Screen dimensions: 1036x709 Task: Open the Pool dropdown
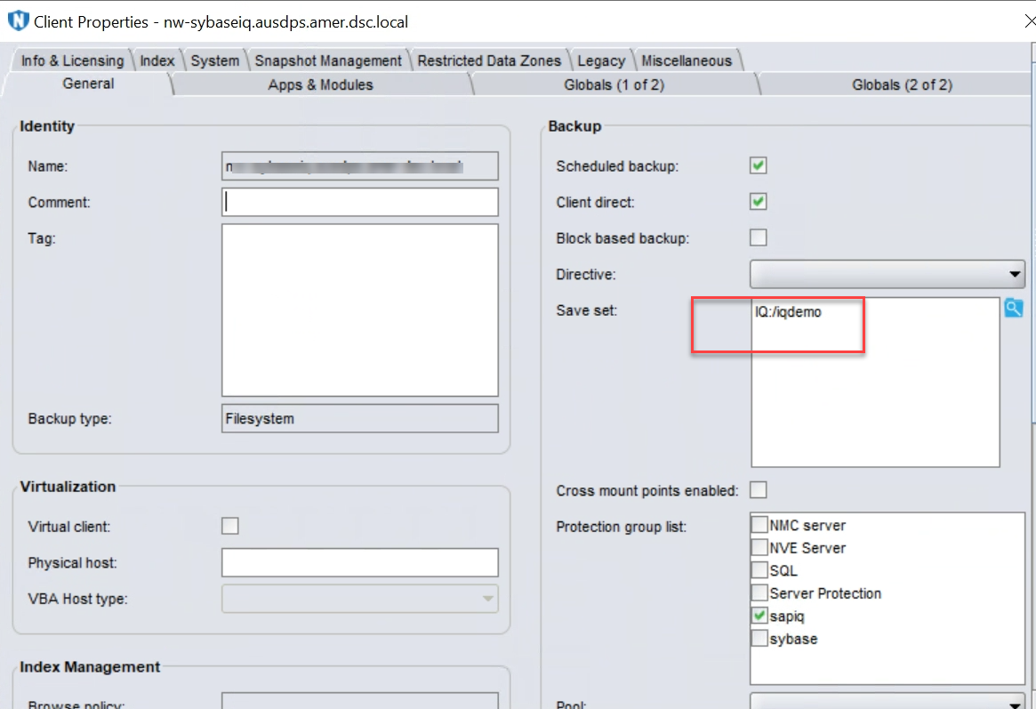pos(1014,703)
